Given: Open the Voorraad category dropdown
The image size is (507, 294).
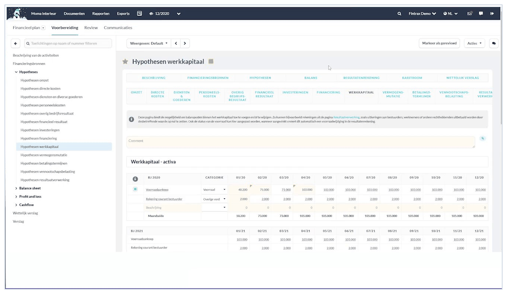Looking at the screenshot, I should point(214,189).
